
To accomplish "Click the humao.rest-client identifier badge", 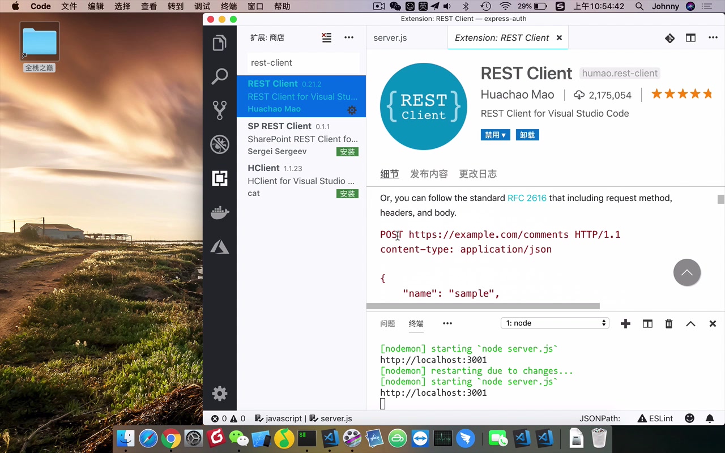I will (620, 73).
